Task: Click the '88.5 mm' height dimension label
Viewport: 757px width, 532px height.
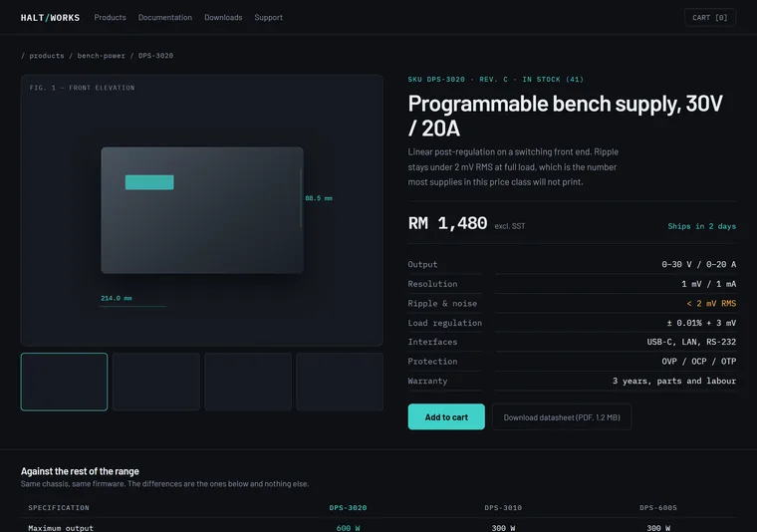Action: click(x=319, y=198)
